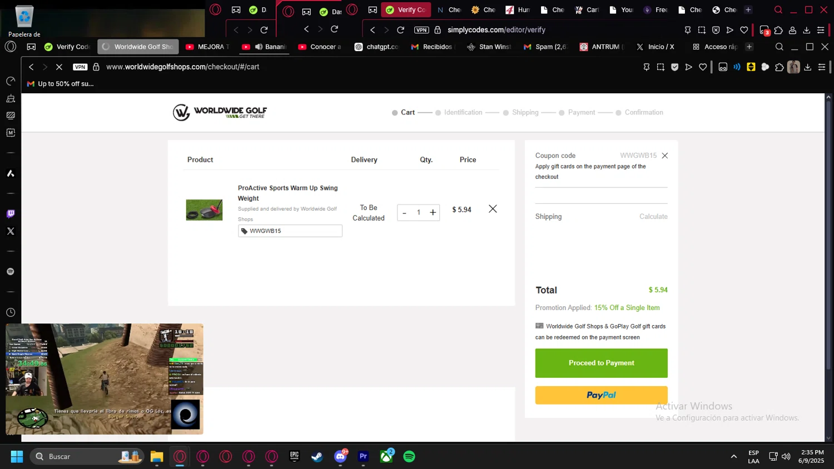Click Calculate next to Shipping
The image size is (834, 469).
[653, 217]
